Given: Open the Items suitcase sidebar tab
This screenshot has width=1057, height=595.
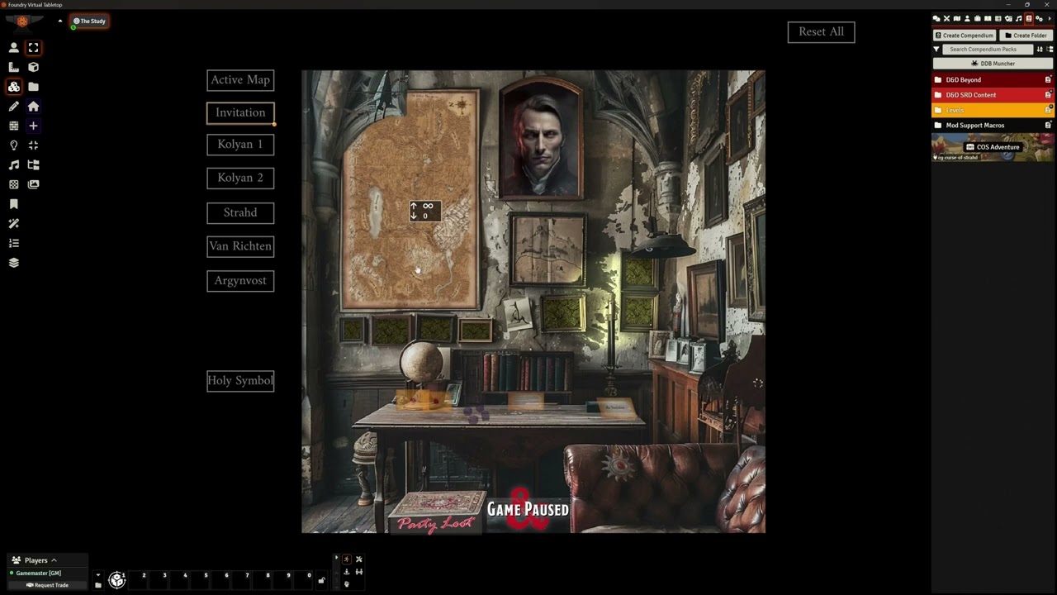Looking at the screenshot, I should click(x=978, y=19).
